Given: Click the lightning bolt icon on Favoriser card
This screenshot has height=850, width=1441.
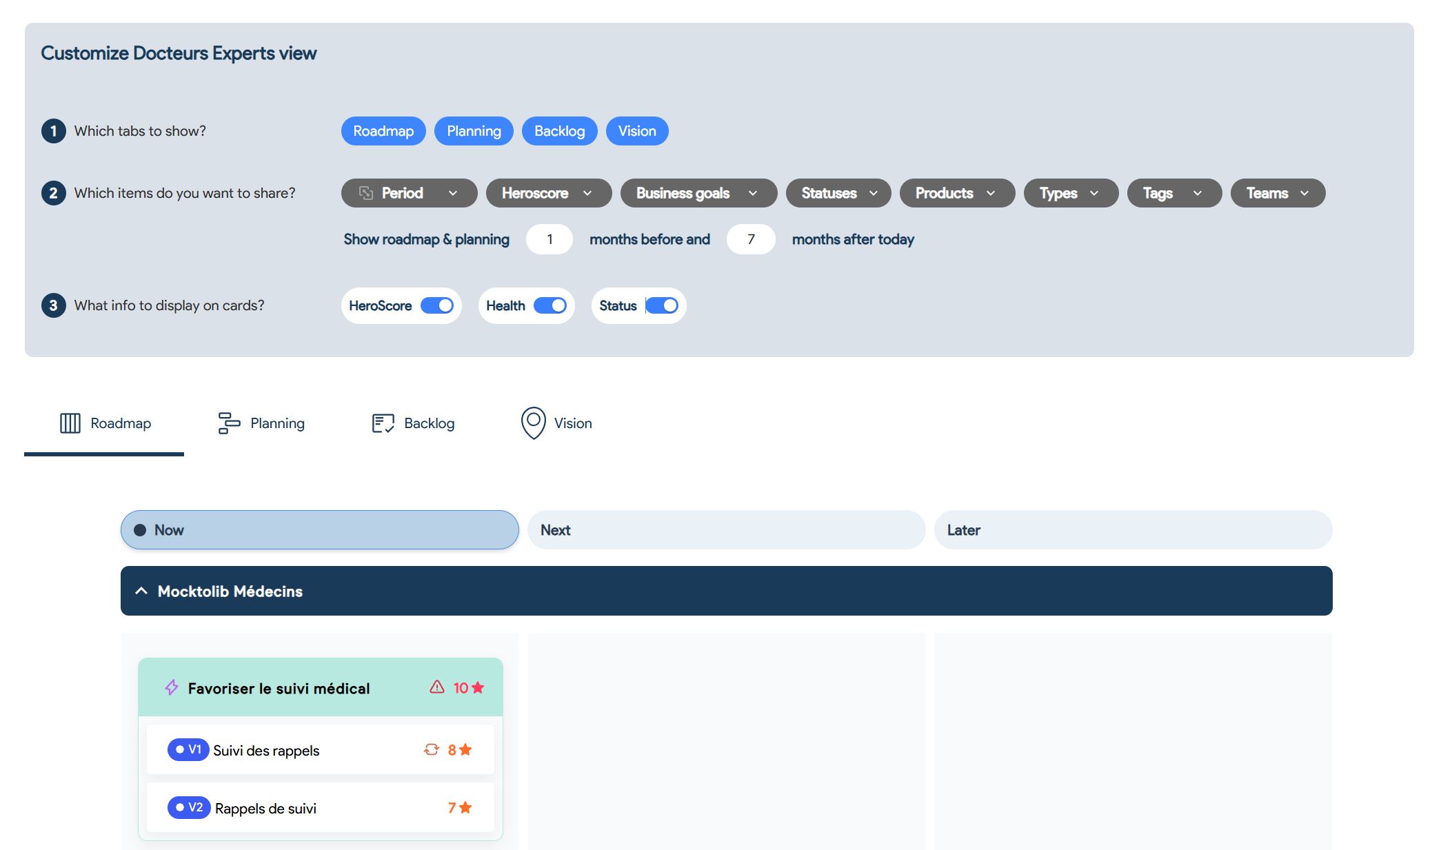Looking at the screenshot, I should [x=172, y=687].
